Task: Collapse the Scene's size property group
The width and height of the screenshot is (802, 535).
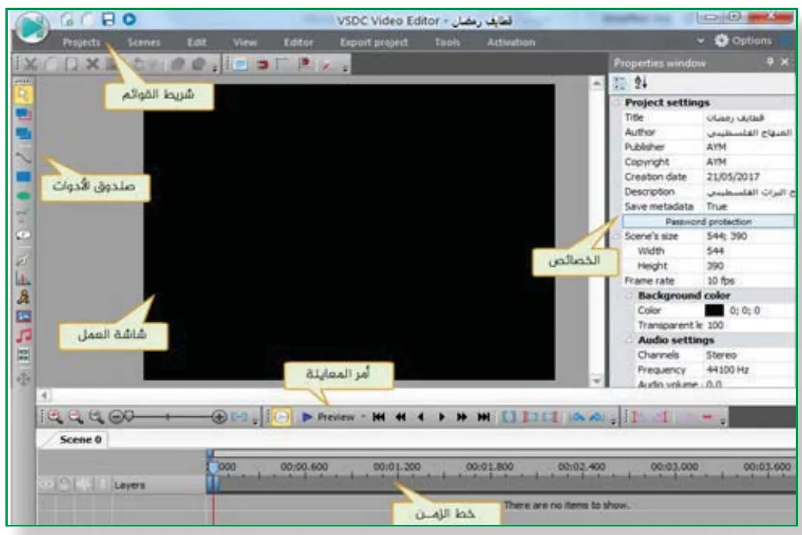Action: pos(617,236)
